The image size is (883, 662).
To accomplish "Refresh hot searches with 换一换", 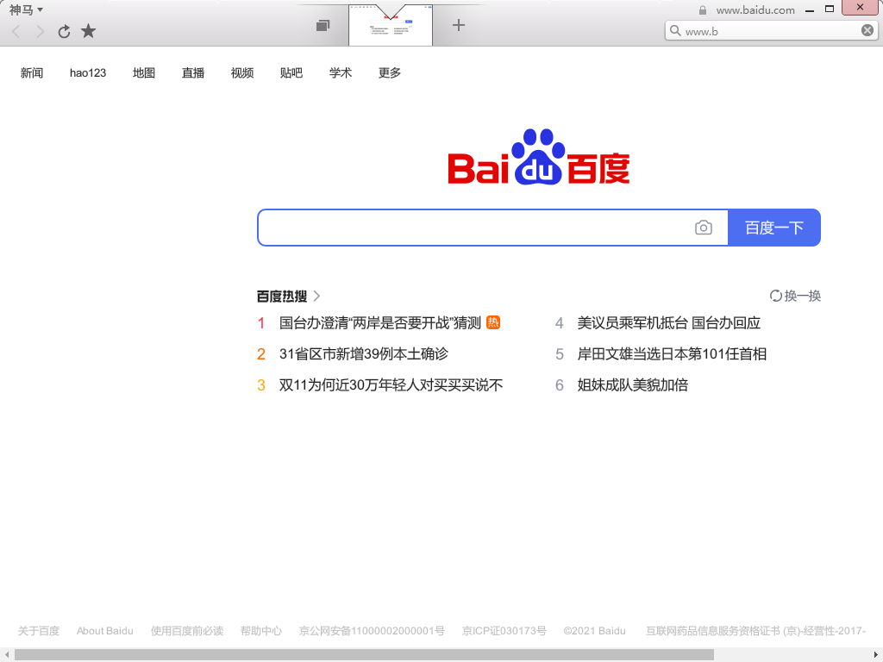I will (795, 296).
